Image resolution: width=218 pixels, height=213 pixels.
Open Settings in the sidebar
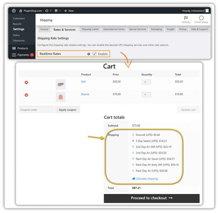(19, 29)
